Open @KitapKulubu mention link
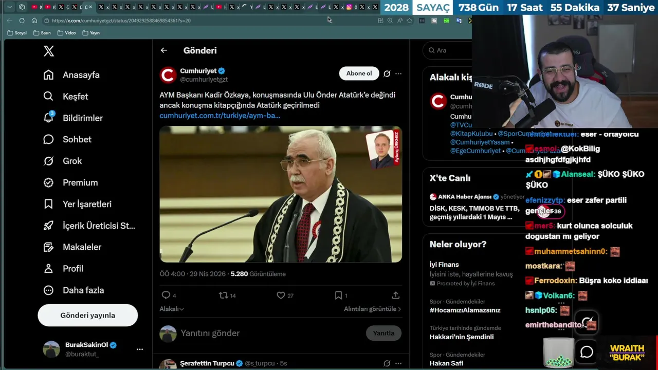Image resolution: width=658 pixels, height=370 pixels. pos(471,134)
